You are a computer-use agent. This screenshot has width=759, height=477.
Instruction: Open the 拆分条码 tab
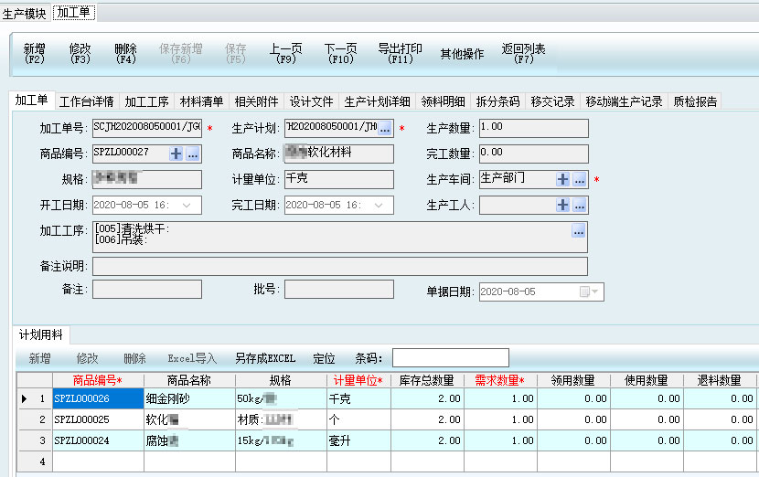coord(497,101)
